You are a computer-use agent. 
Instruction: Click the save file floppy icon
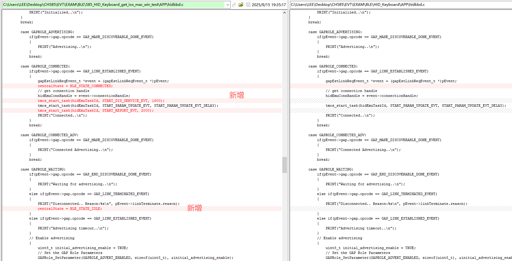[248, 5]
